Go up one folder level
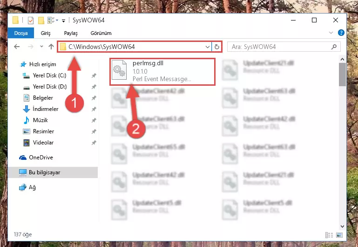Image resolution: width=358 pixels, height=247 pixels. (51, 47)
